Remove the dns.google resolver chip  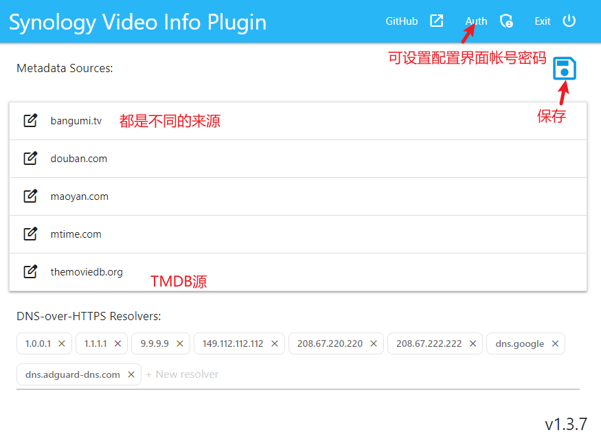pyautogui.click(x=555, y=344)
